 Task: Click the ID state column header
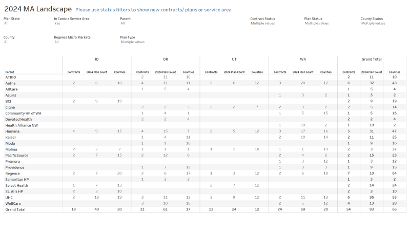(97, 60)
